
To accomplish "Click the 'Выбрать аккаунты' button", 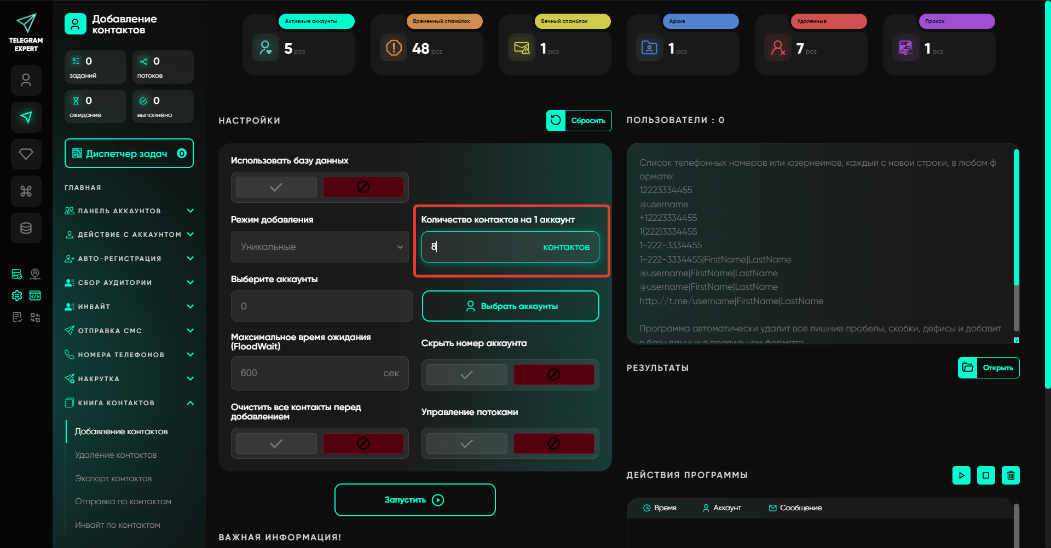I will [510, 306].
